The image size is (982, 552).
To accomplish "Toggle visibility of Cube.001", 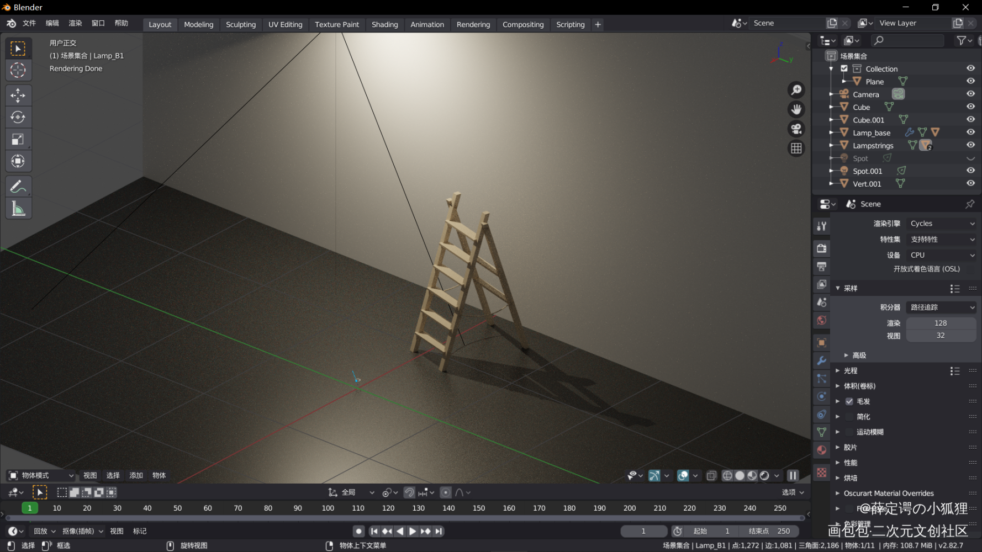I will click(x=970, y=120).
